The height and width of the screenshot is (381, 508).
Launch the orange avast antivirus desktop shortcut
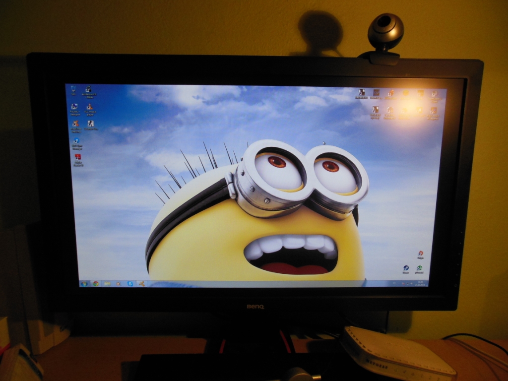(x=76, y=127)
